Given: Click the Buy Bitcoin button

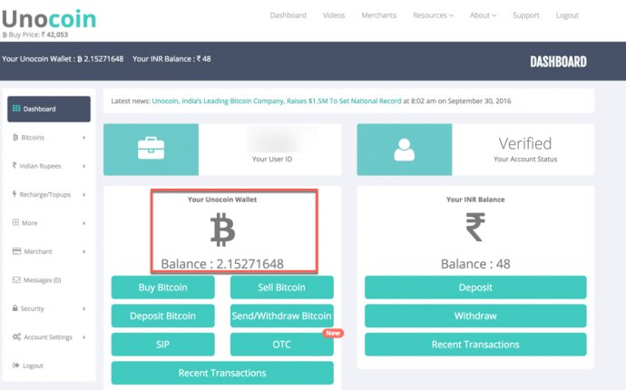Looking at the screenshot, I should click(163, 288).
